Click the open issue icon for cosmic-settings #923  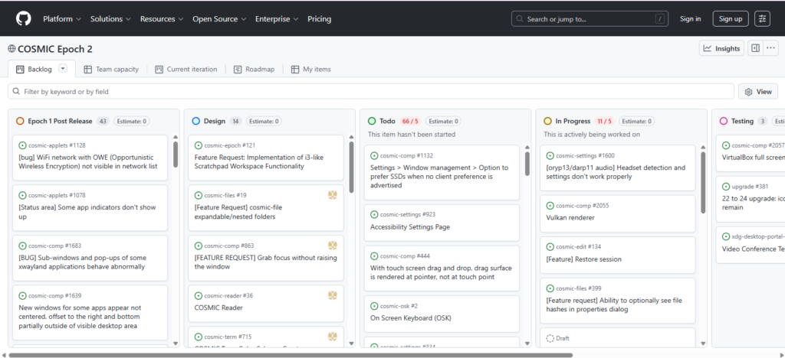coord(374,214)
